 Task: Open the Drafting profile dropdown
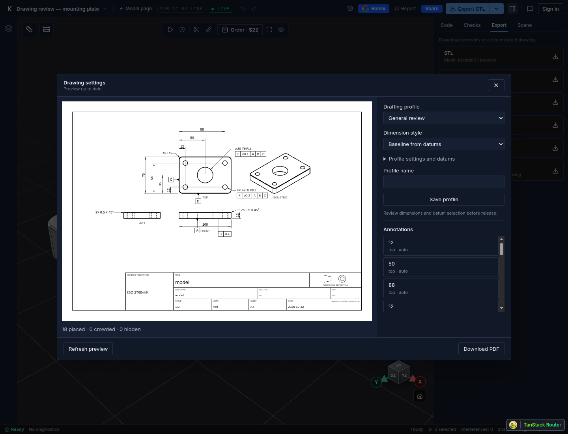(444, 118)
